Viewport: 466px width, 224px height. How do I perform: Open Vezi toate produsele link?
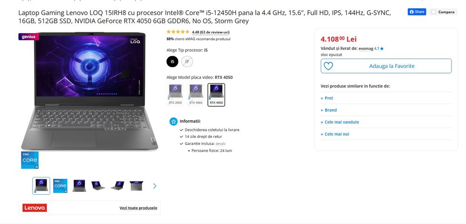click(x=138, y=208)
